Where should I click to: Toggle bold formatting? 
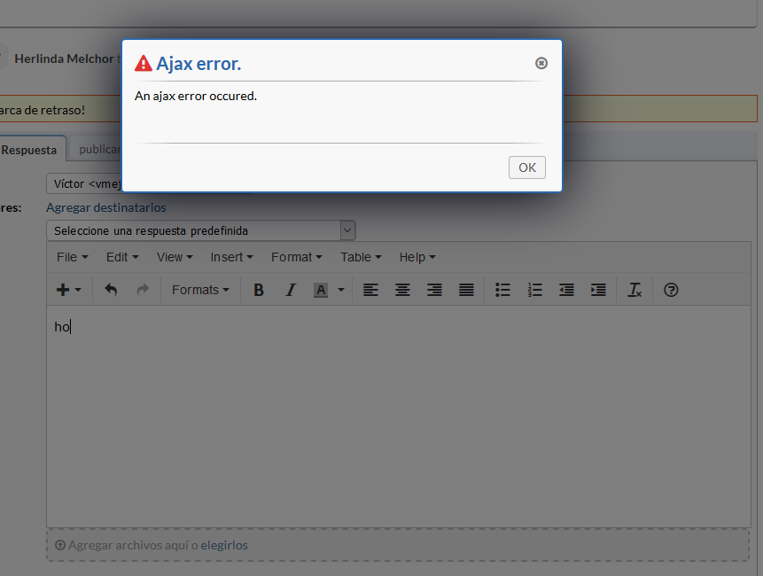pos(259,290)
